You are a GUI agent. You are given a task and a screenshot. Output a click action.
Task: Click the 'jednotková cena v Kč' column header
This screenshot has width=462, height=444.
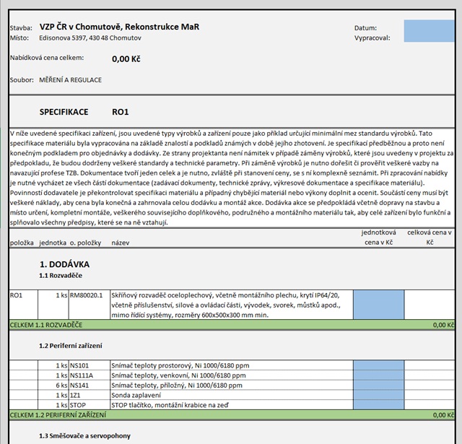(x=378, y=238)
